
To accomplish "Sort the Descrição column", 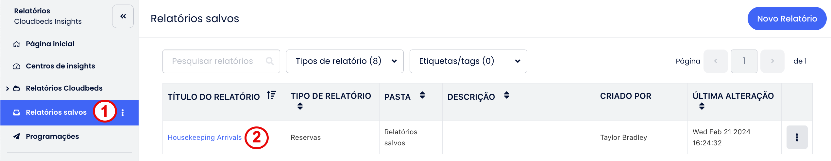I will pyautogui.click(x=507, y=95).
